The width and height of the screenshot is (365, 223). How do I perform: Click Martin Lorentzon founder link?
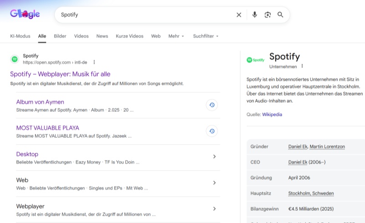point(327,147)
